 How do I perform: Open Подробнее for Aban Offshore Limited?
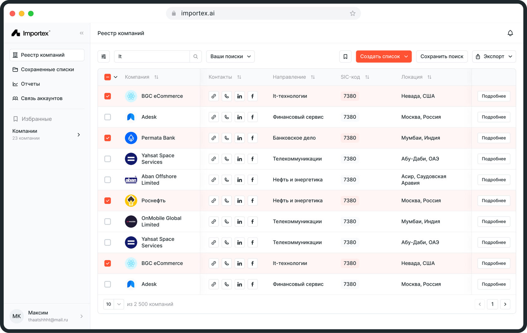tap(494, 180)
